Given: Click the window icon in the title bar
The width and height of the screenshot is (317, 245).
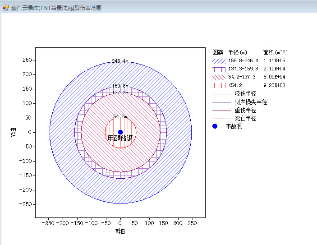Looking at the screenshot, I should 6,8.
